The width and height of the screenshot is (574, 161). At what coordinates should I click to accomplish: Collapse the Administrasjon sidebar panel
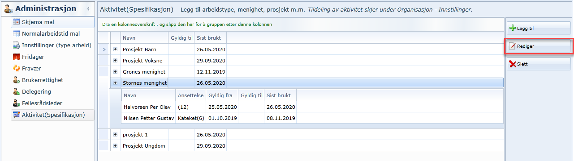click(88, 8)
